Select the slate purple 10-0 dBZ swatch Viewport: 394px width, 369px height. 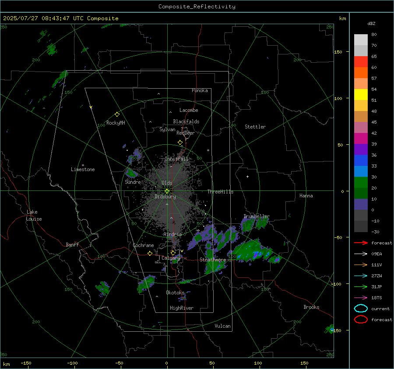[361, 204]
